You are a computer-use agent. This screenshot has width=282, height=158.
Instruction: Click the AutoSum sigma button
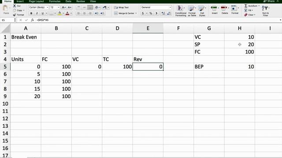(246, 6)
